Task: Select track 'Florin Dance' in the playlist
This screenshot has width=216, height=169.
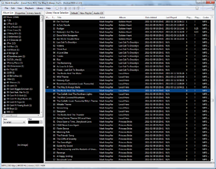Action: [127, 129]
